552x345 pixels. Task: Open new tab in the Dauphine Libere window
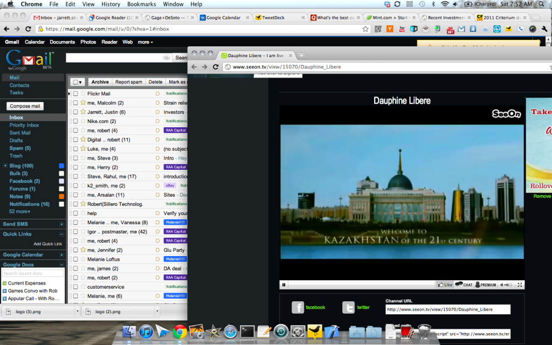302,56
